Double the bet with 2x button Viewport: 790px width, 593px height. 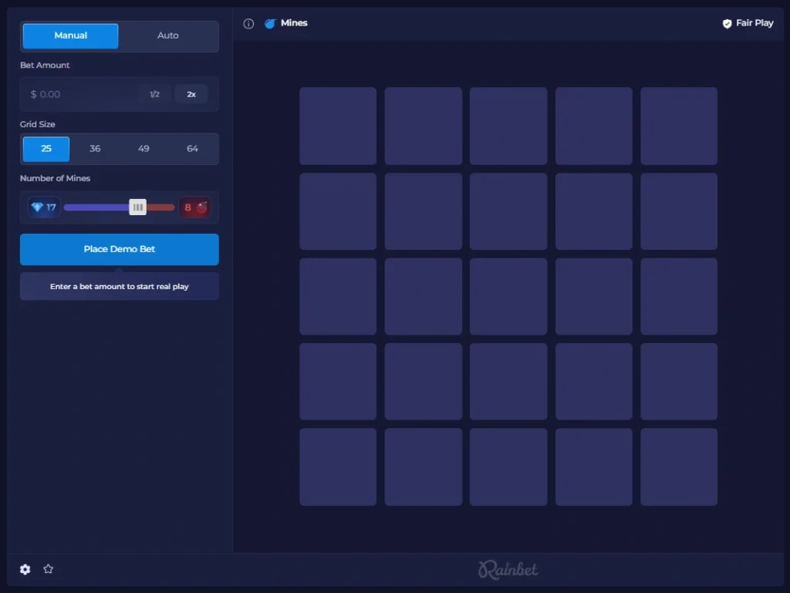[191, 94]
